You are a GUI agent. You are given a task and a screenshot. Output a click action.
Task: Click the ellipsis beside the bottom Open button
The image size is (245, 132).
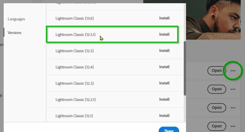click(x=233, y=126)
